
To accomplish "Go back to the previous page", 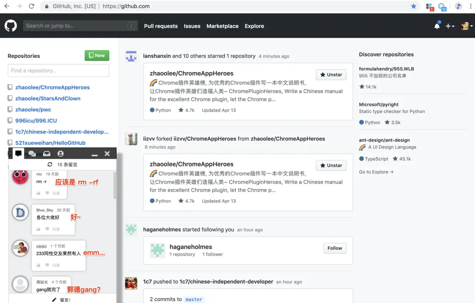I will tap(7, 6).
